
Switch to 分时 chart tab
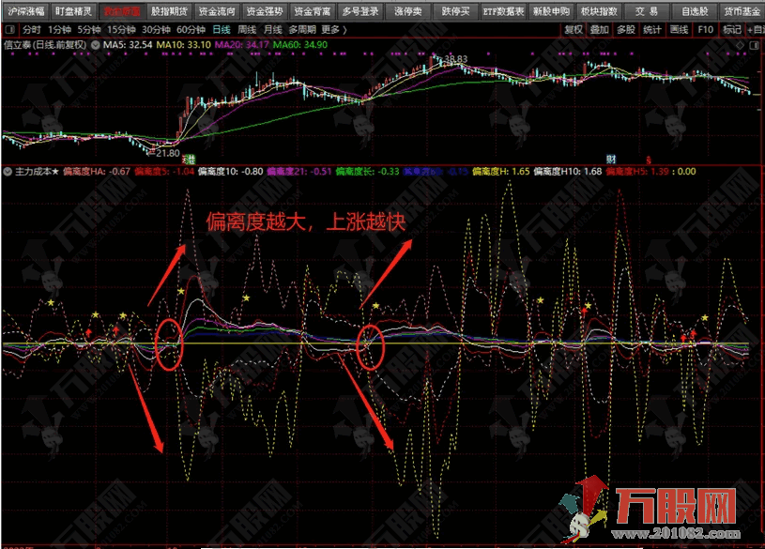32,30
